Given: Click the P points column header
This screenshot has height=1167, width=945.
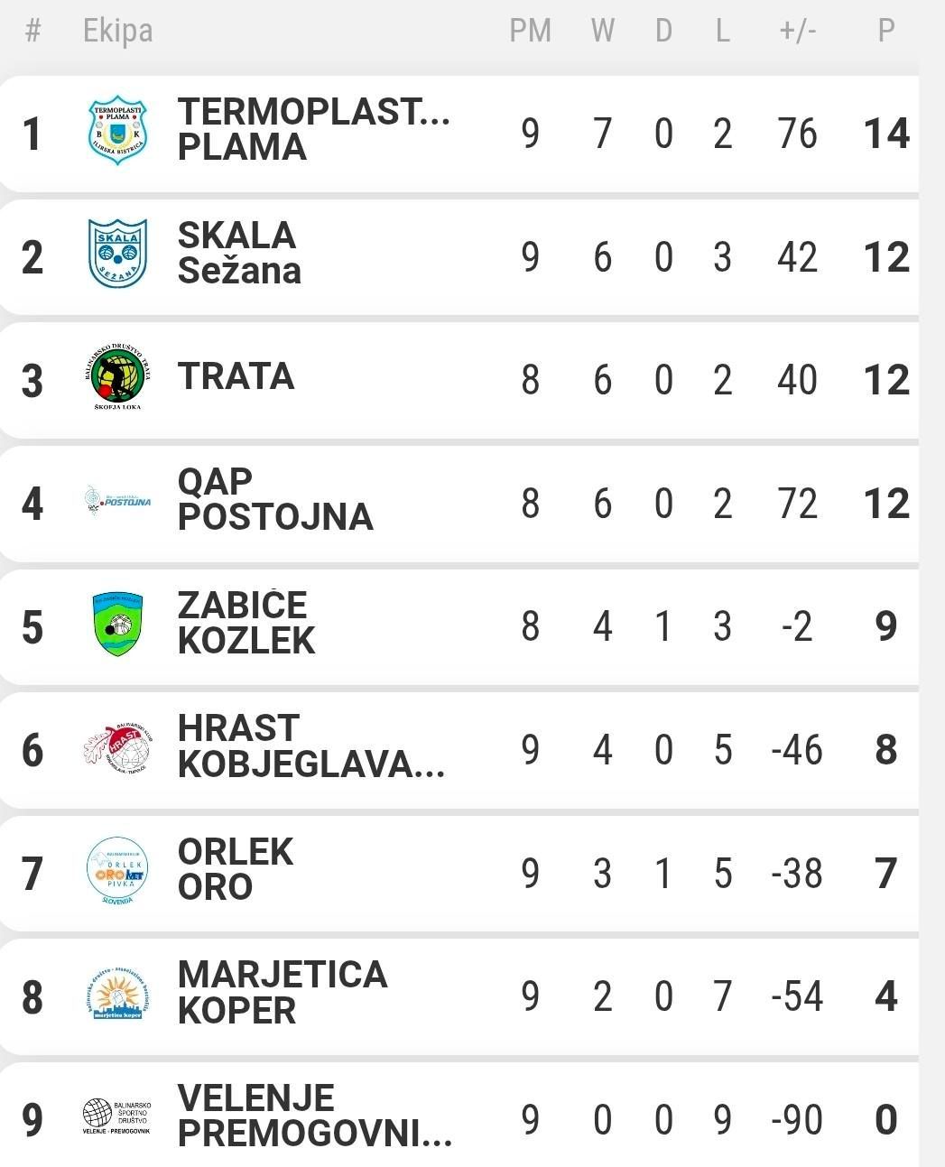Looking at the screenshot, I should [885, 31].
